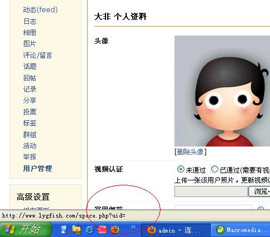Go to 分享 management
Image resolution: width=270 pixels, height=237 pixels.
[x=29, y=100]
